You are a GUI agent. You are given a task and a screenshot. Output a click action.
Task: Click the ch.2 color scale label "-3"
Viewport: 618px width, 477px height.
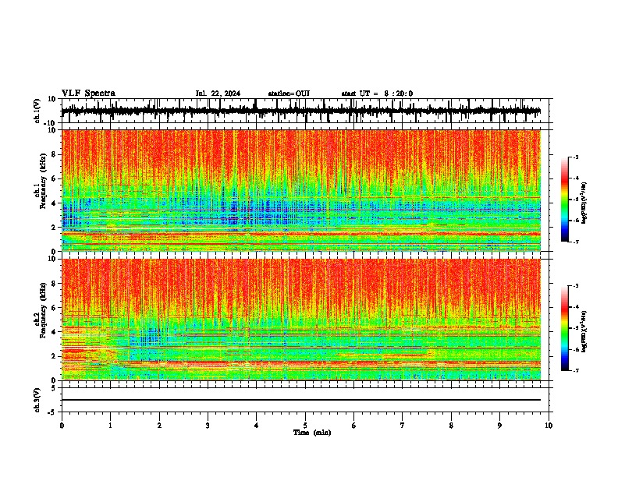(576, 286)
